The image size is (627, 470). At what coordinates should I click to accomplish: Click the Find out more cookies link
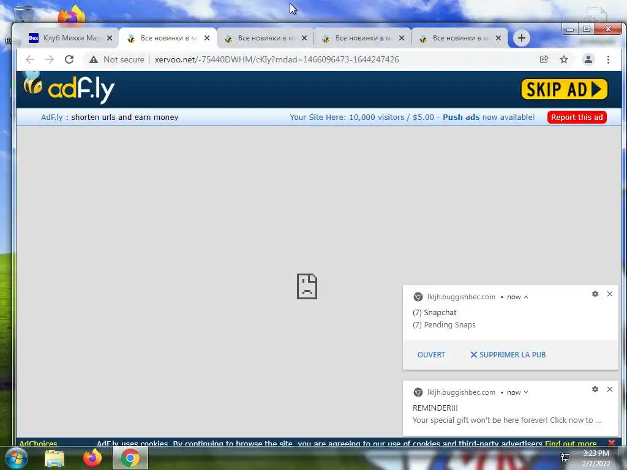pos(571,443)
